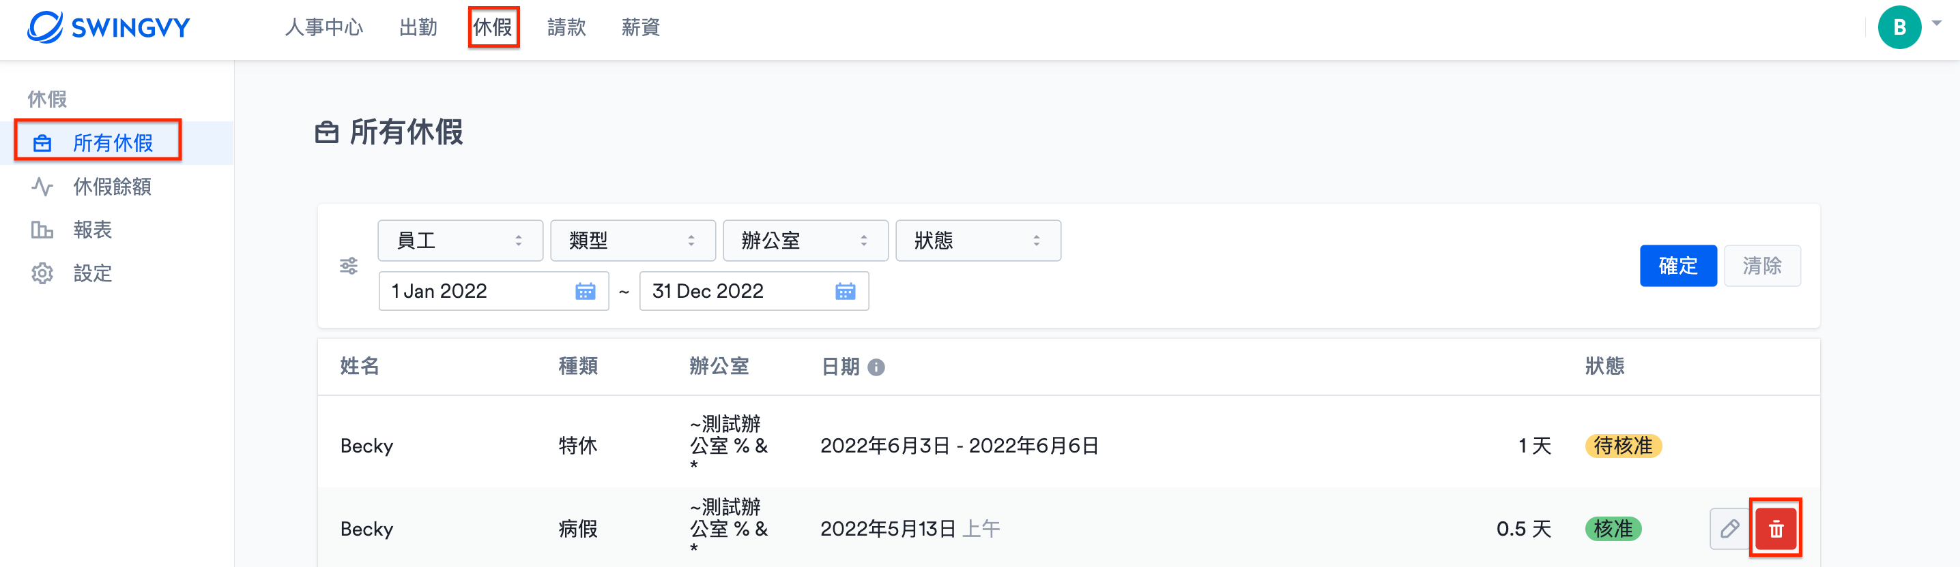Screen dimensions: 1960x567
Task: Click the activity-line icon beside 休假餘額
Action: (x=42, y=186)
